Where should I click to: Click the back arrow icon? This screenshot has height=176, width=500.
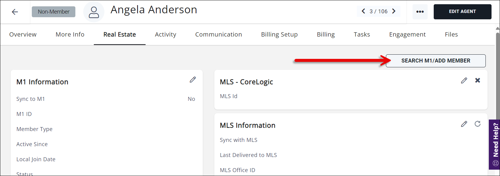15,12
